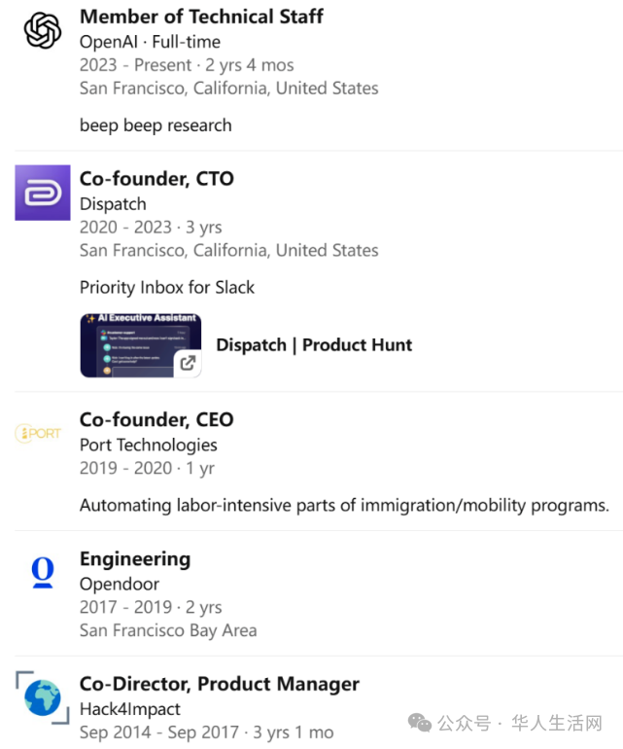Click the Priority Inbox for Slack description

coord(167,288)
